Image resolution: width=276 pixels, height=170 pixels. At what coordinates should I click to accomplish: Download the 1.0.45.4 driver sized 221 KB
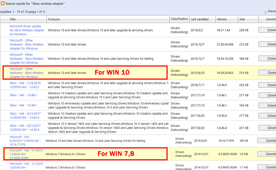click(x=267, y=128)
